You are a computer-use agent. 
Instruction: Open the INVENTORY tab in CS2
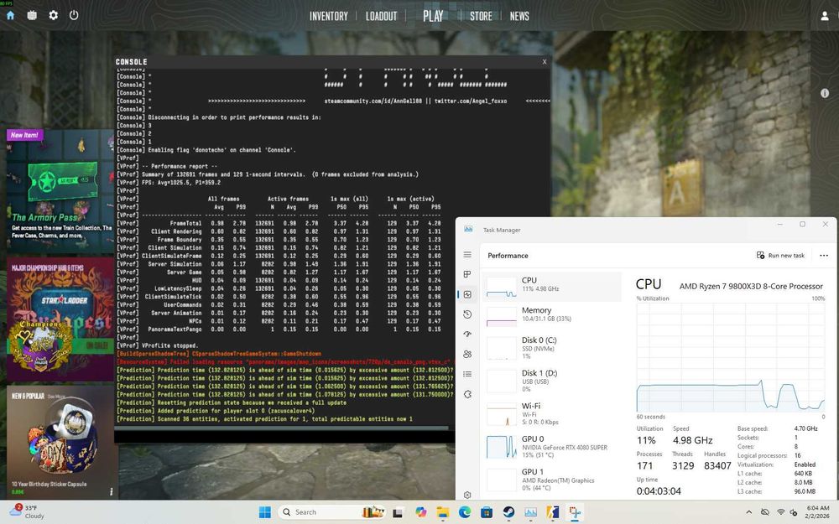tap(329, 16)
